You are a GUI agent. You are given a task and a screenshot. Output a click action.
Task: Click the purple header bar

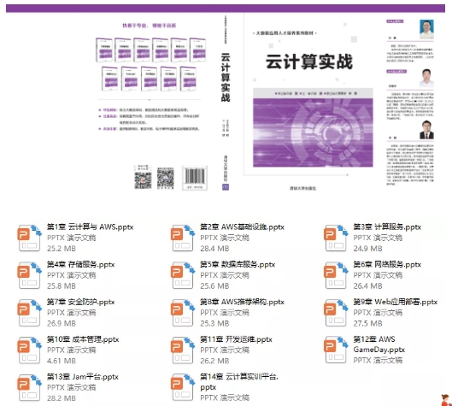tap(226, 8)
